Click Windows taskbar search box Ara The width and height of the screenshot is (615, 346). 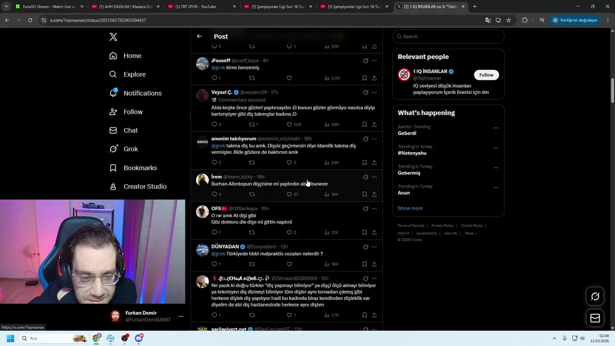[x=54, y=338]
